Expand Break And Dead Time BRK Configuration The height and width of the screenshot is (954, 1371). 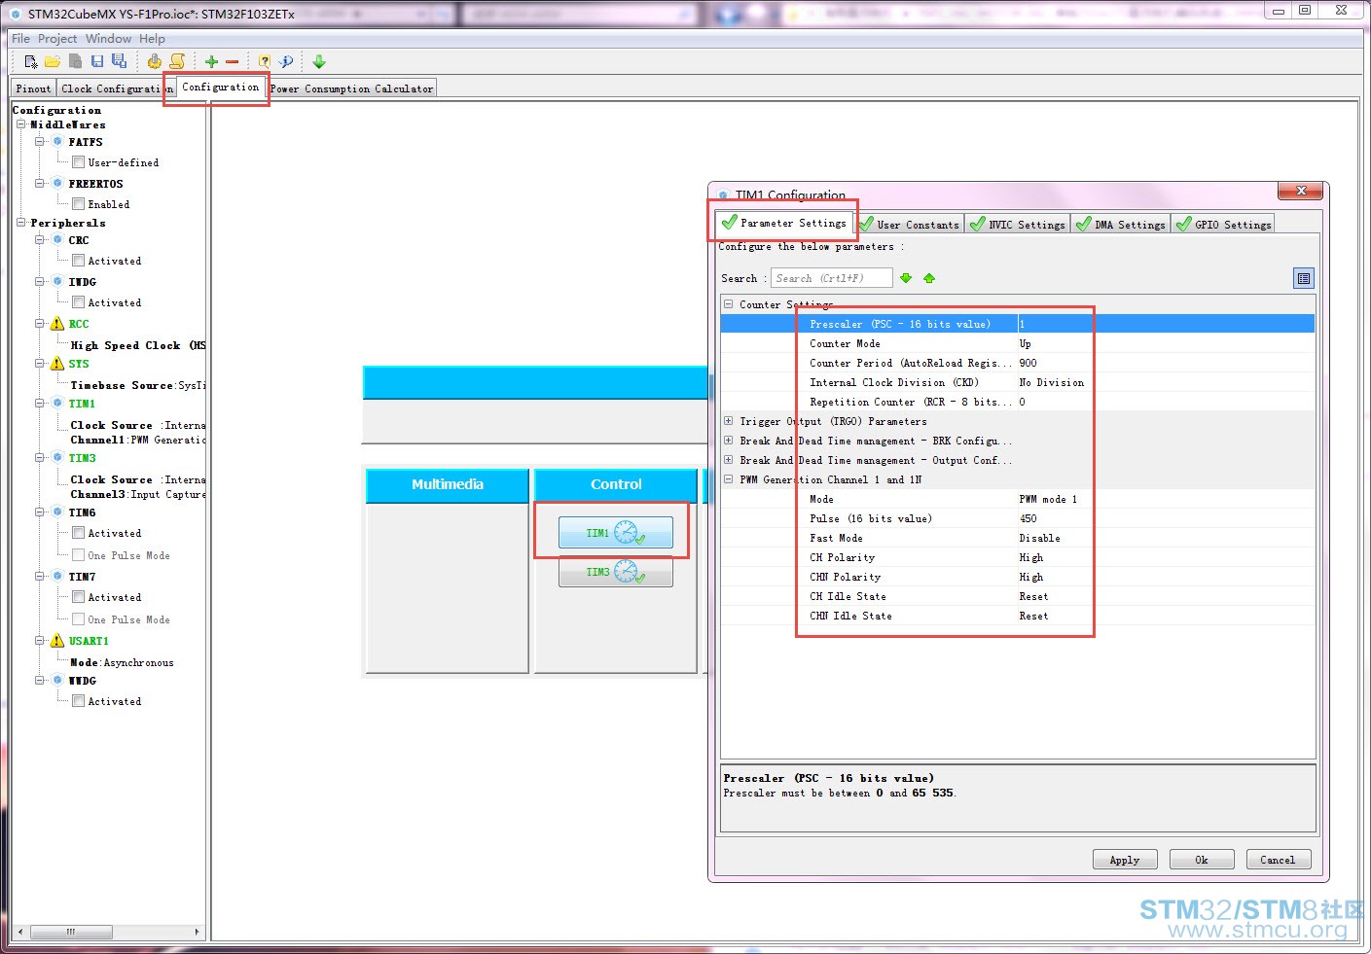(x=728, y=441)
